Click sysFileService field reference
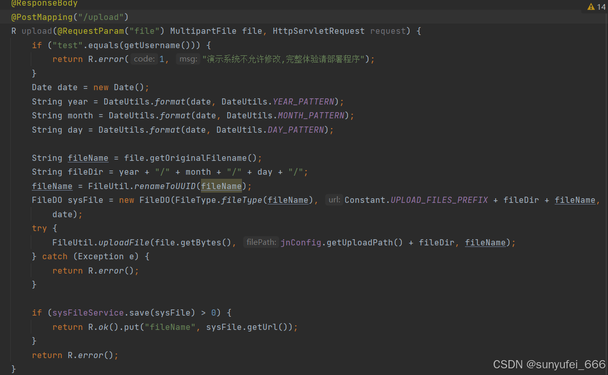 pyautogui.click(x=88, y=313)
